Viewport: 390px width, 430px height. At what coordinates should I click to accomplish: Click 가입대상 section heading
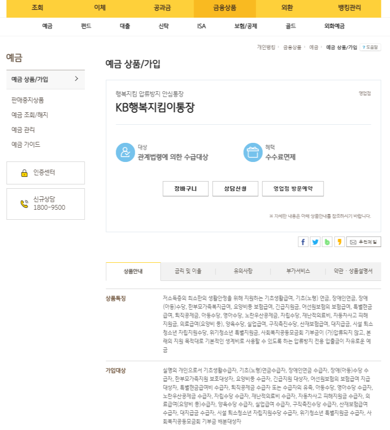coord(116,371)
